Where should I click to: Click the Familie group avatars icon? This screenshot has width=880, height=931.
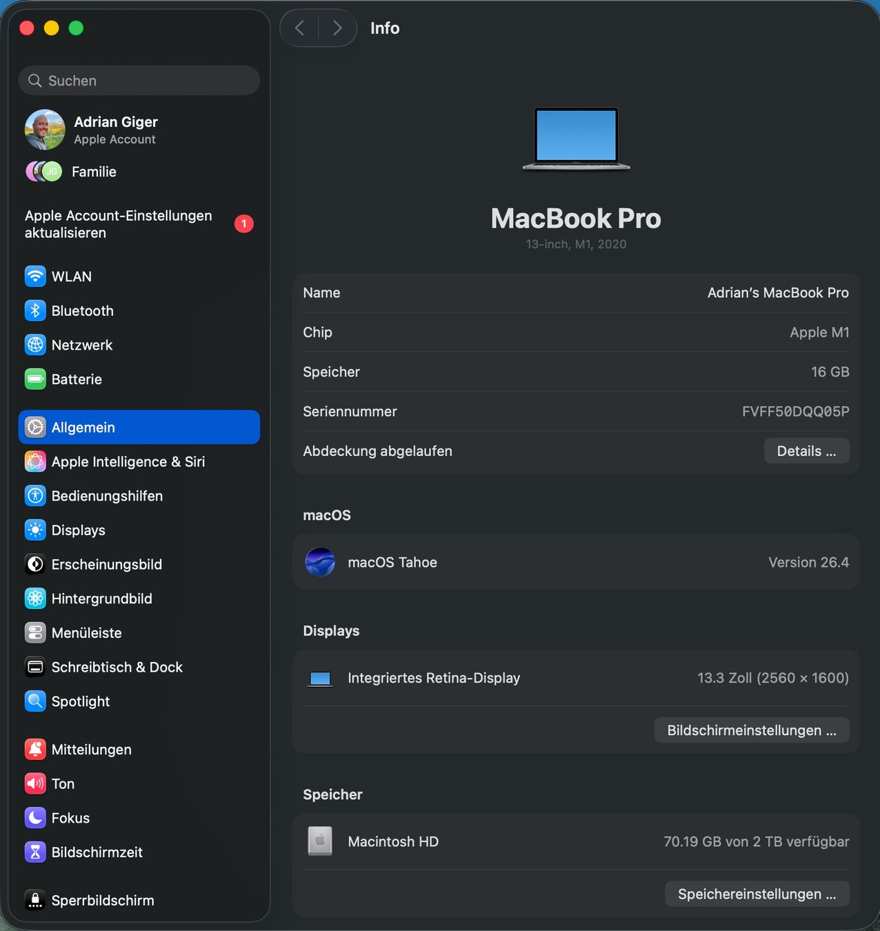tap(43, 171)
